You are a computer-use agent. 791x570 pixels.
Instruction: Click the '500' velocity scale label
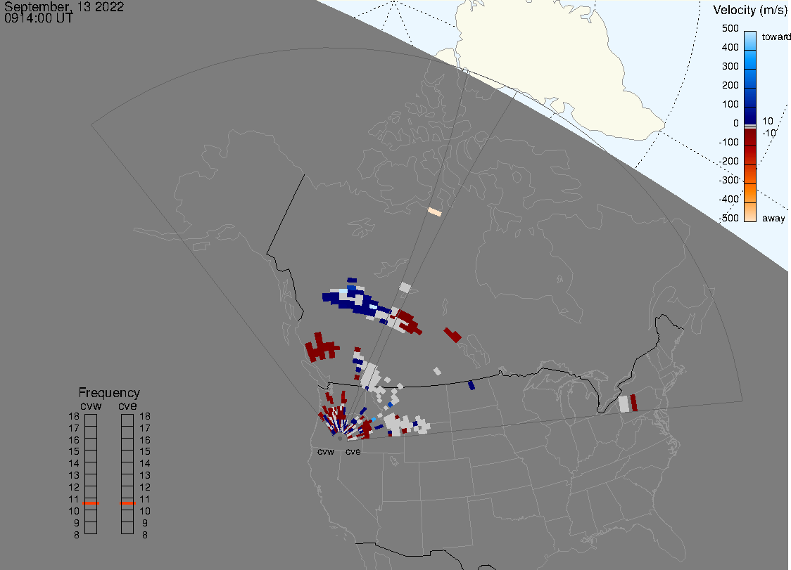[x=730, y=28]
